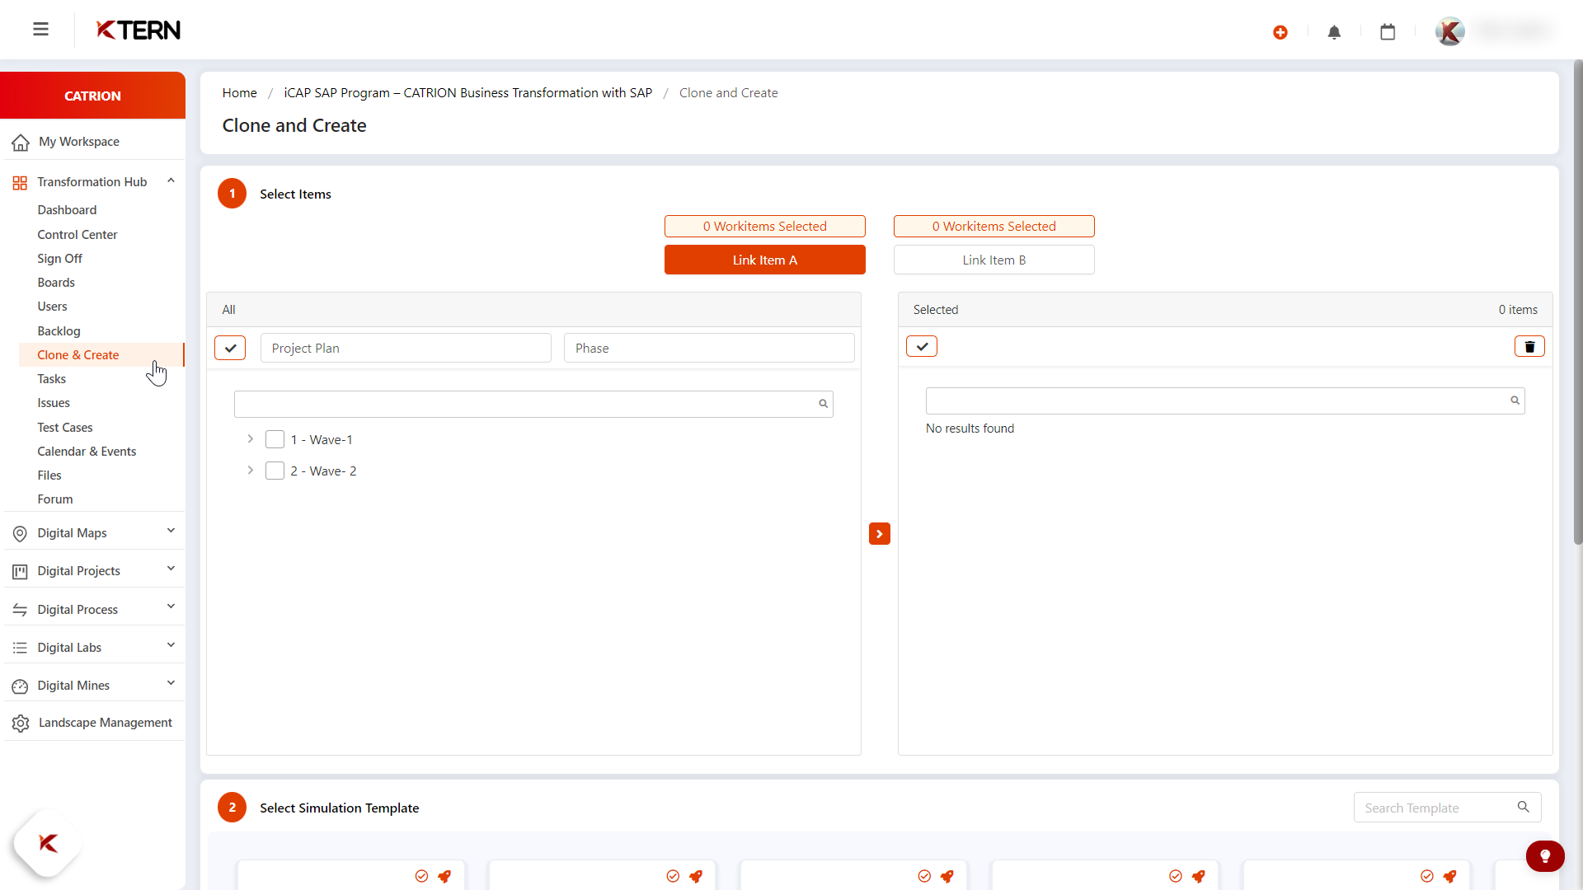Open iCAP SAP Program breadcrumb link
Screen dimensions: 1583x890
pyautogui.click(x=468, y=93)
